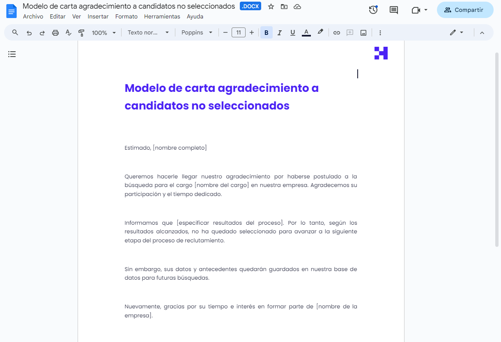501x342 pixels.
Task: Undo the last change
Action: 29,32
